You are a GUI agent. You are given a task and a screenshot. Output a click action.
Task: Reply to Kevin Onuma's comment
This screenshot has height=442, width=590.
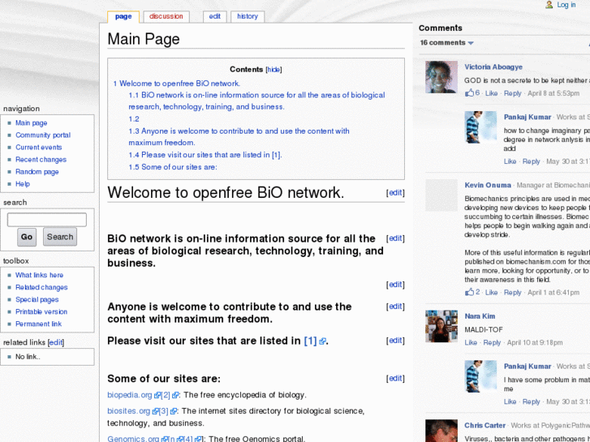click(512, 292)
